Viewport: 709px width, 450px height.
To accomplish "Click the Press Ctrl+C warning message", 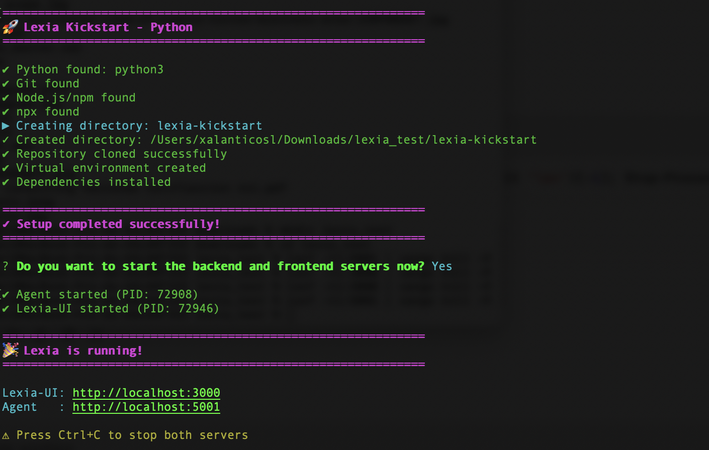I will (x=132, y=435).
